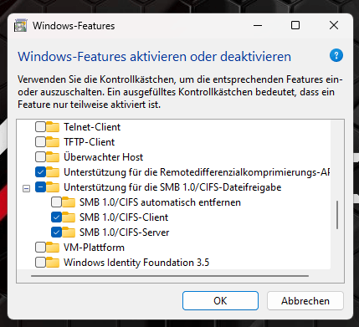Click the Abbrechen button
This screenshot has width=359, height=327.
click(x=305, y=301)
